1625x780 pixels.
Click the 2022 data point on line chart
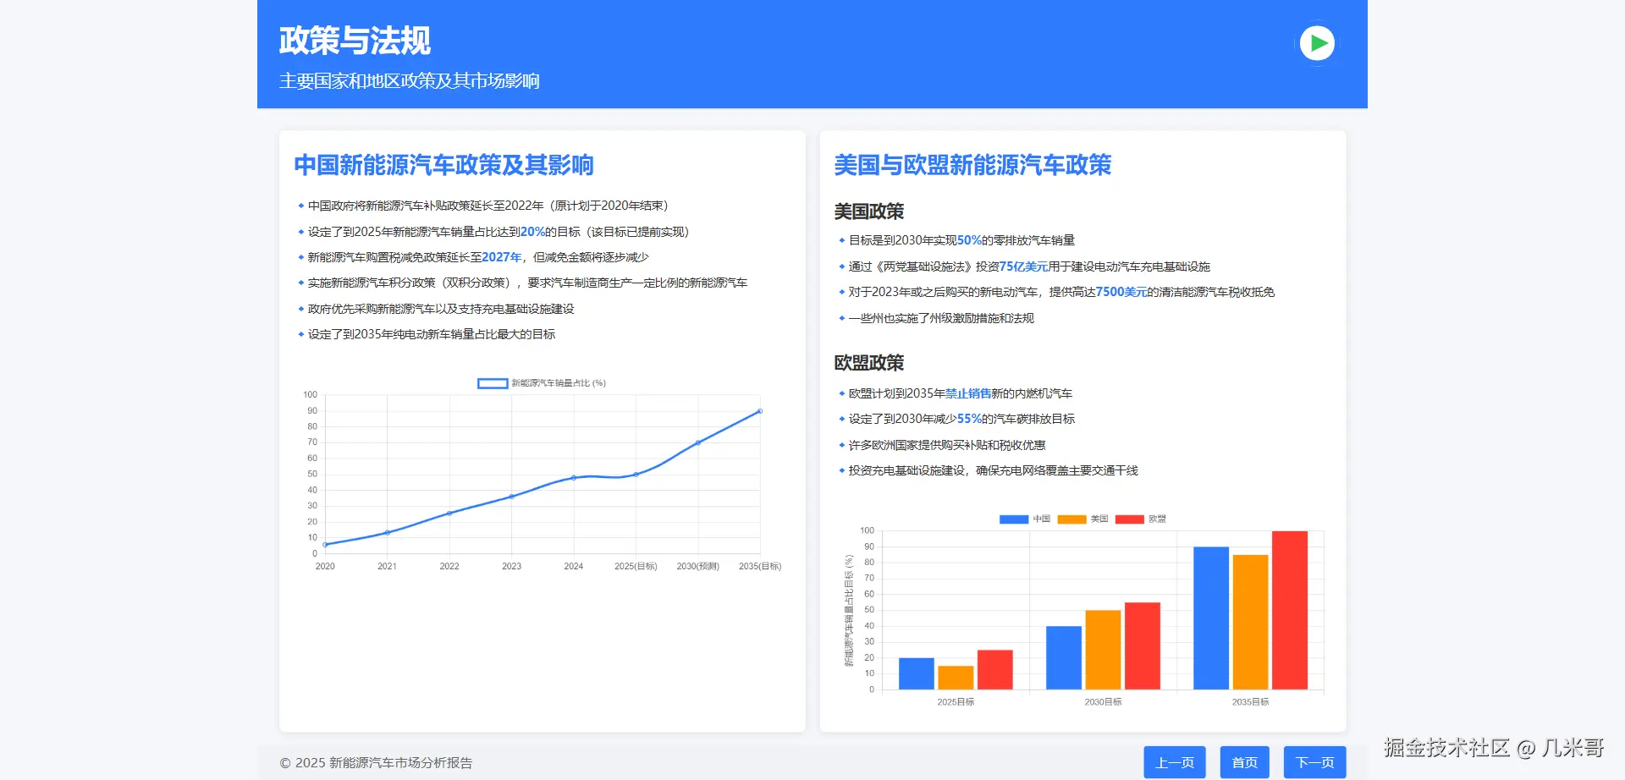(x=449, y=514)
